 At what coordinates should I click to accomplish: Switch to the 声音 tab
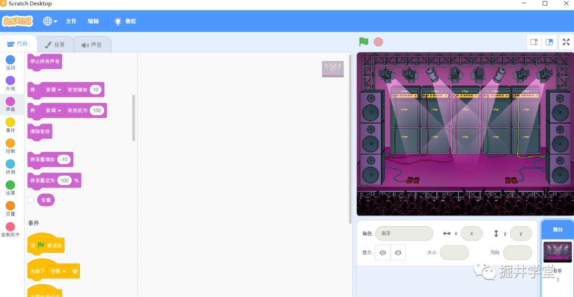[x=92, y=45]
